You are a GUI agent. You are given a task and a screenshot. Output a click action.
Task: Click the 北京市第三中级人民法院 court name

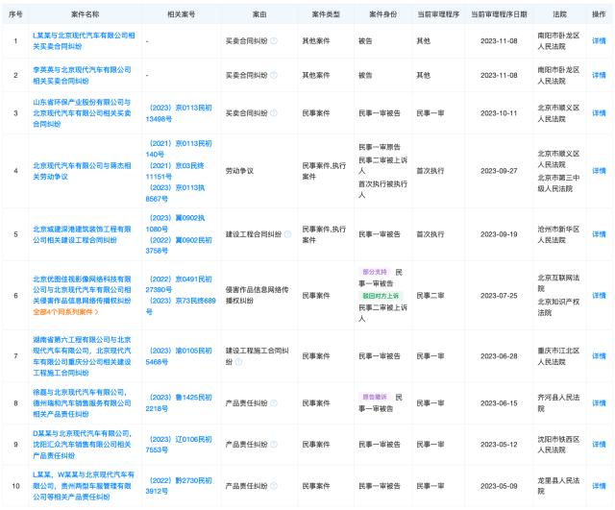click(558, 183)
